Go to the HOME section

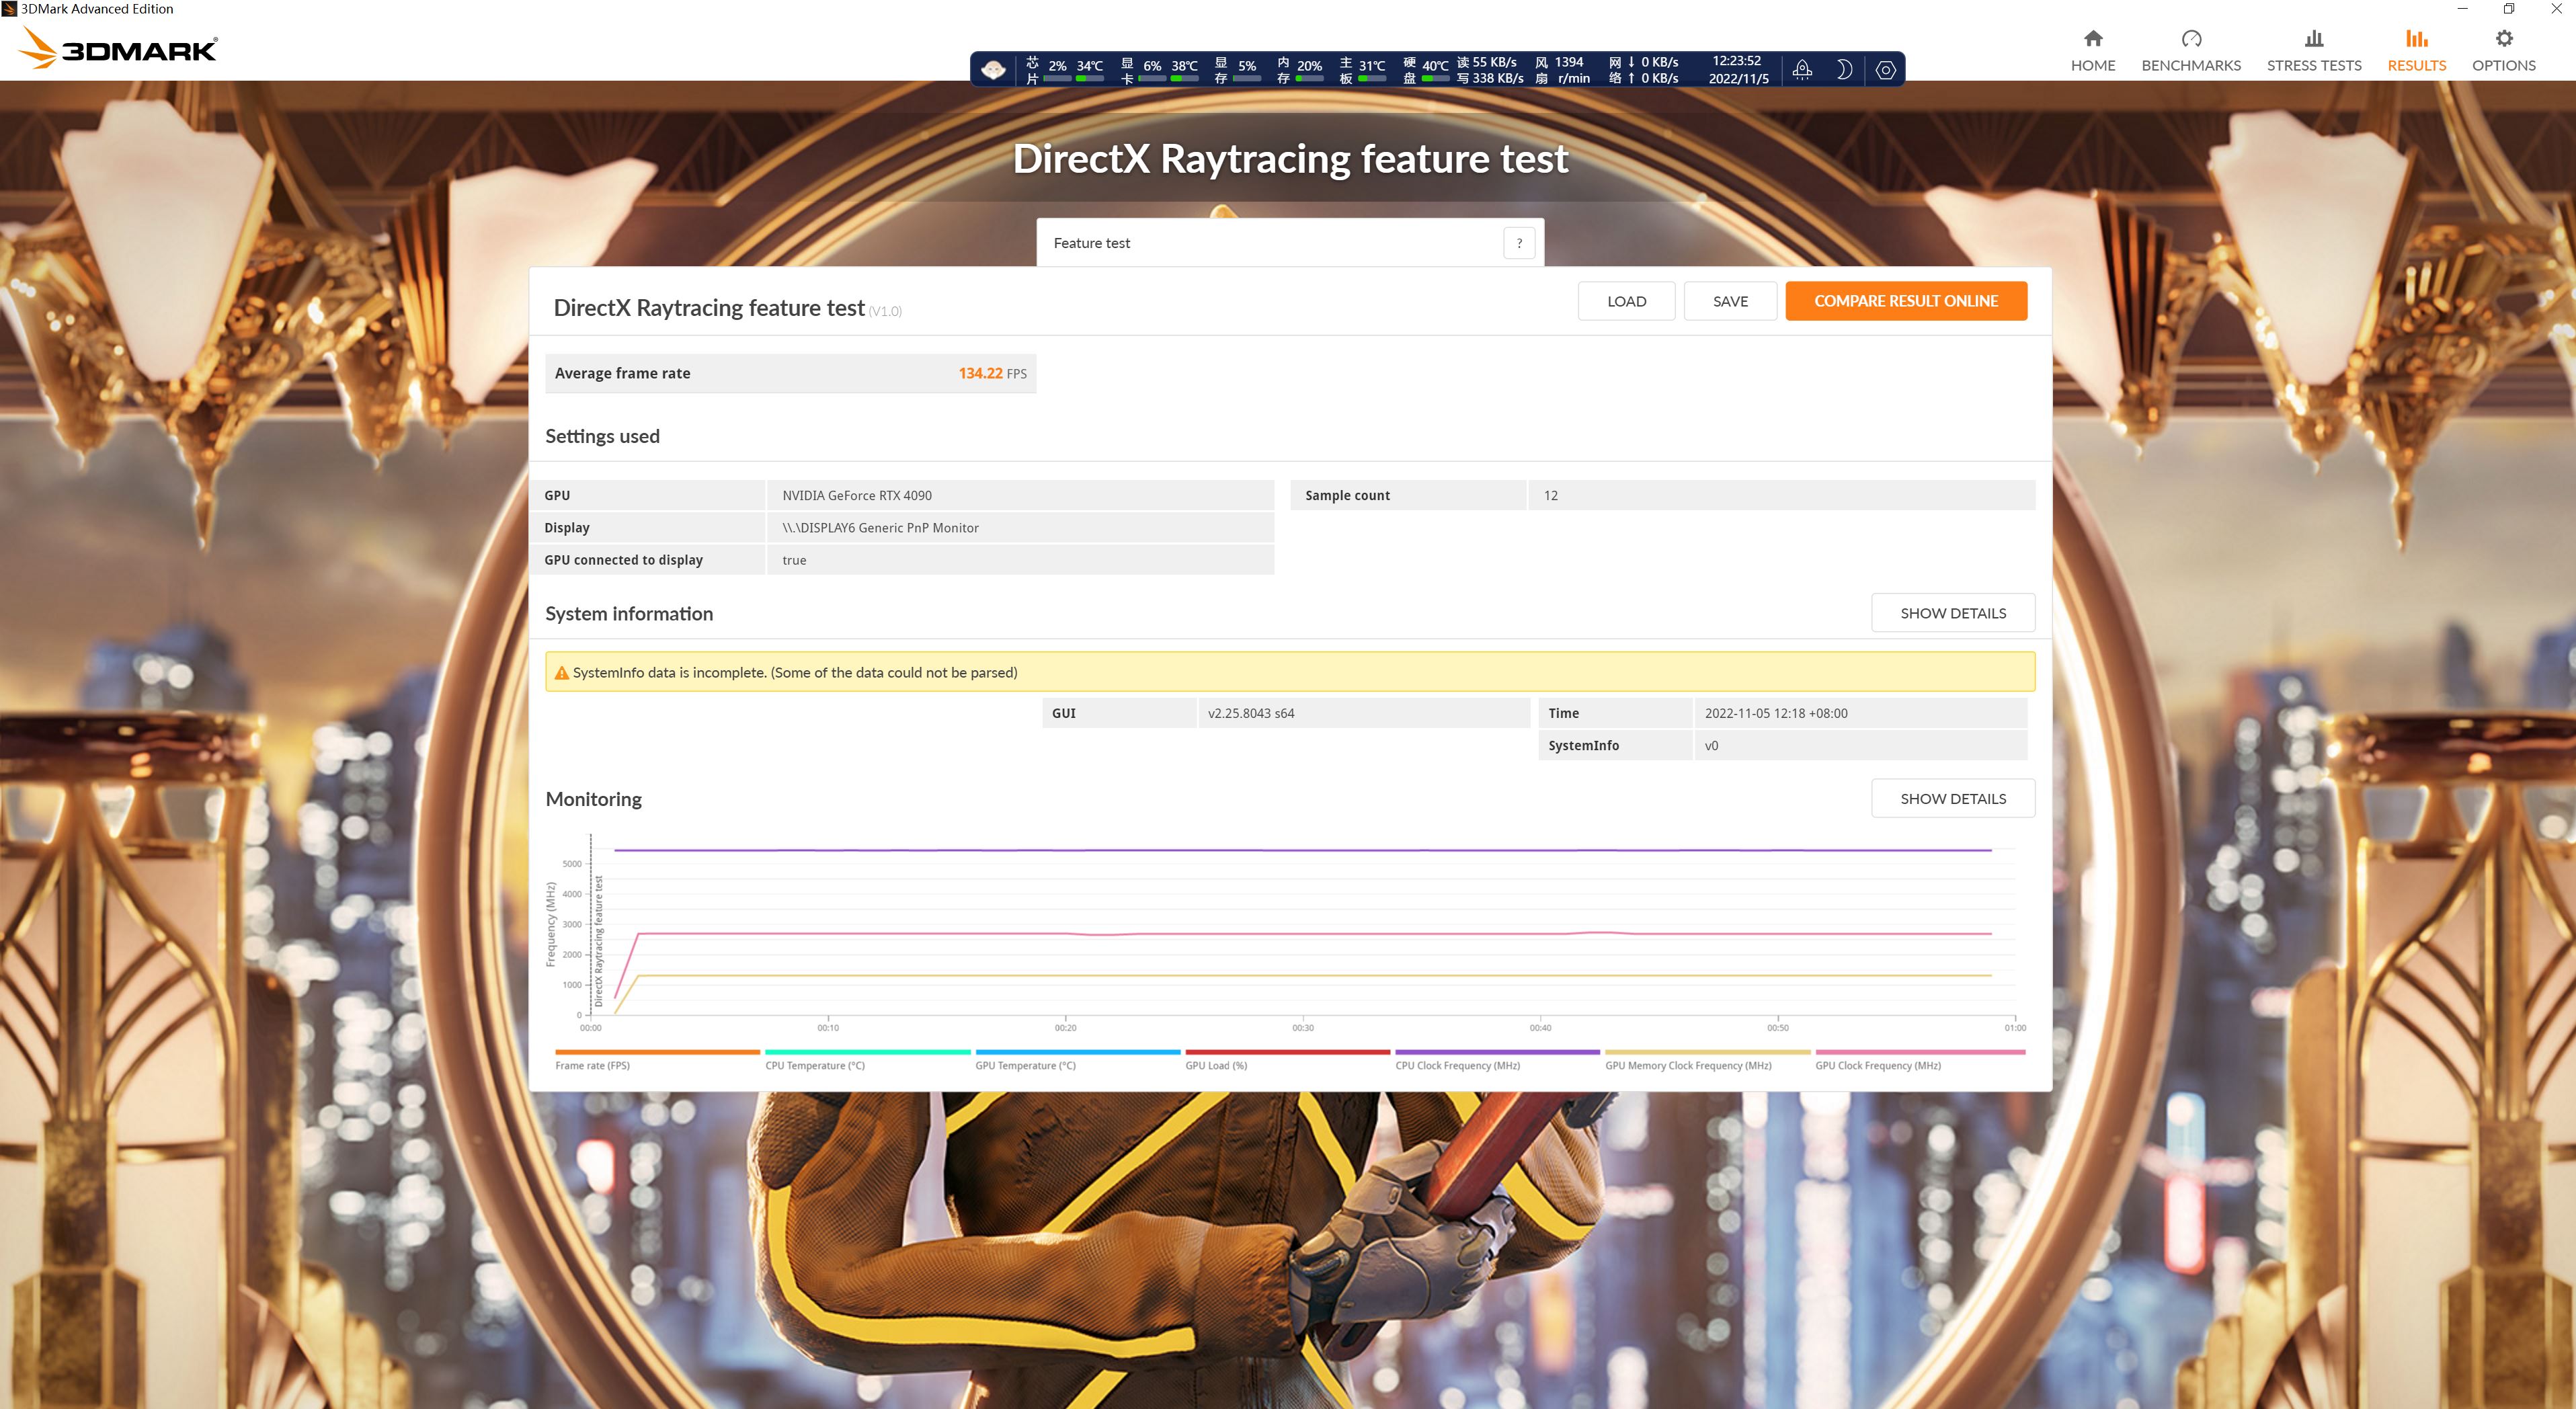(2092, 50)
